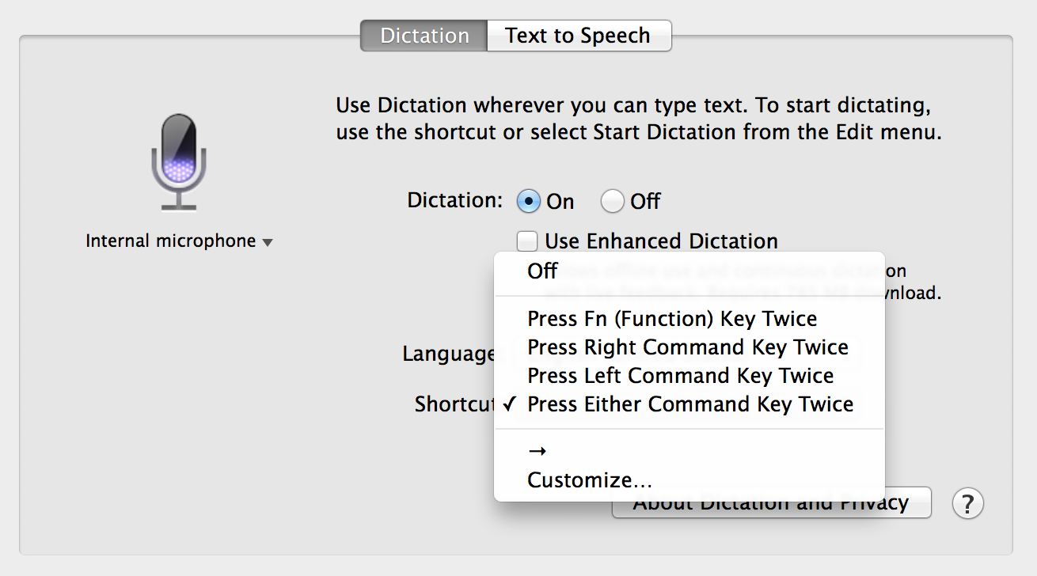Switch to the Text to Speech tab
The image size is (1037, 576).
click(x=579, y=36)
